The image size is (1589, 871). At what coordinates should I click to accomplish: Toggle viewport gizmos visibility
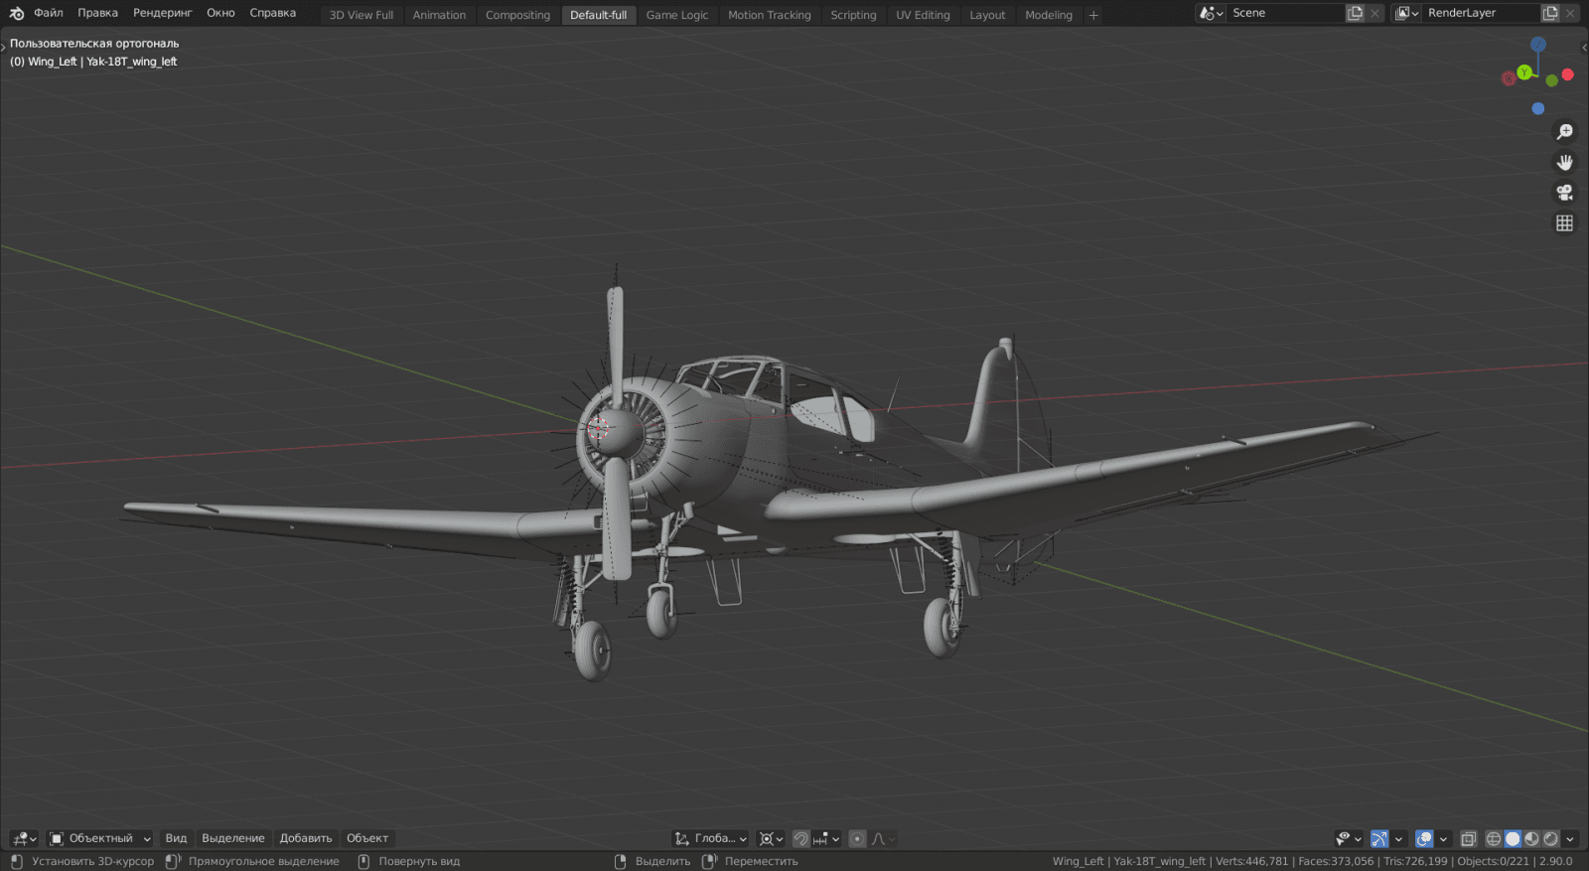pos(1379,839)
